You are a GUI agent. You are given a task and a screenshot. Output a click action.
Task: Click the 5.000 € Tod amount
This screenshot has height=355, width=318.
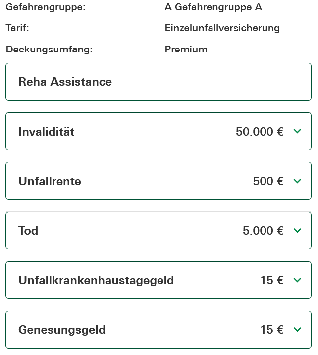point(263,231)
